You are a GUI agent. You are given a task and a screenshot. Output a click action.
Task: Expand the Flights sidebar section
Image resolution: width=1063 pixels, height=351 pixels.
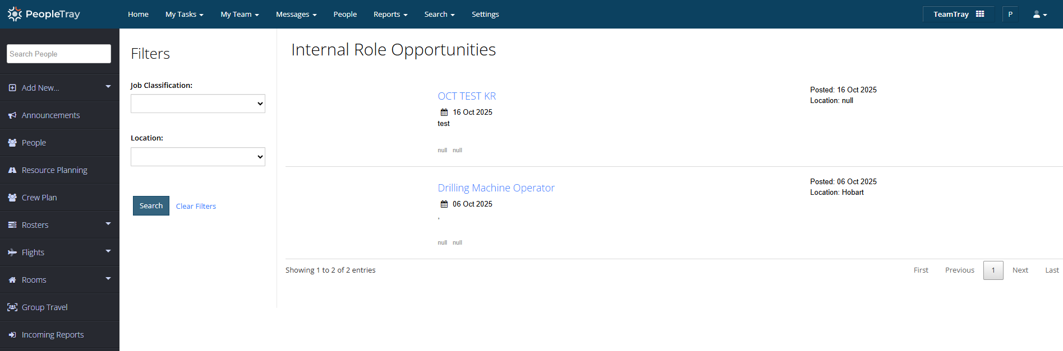click(108, 251)
